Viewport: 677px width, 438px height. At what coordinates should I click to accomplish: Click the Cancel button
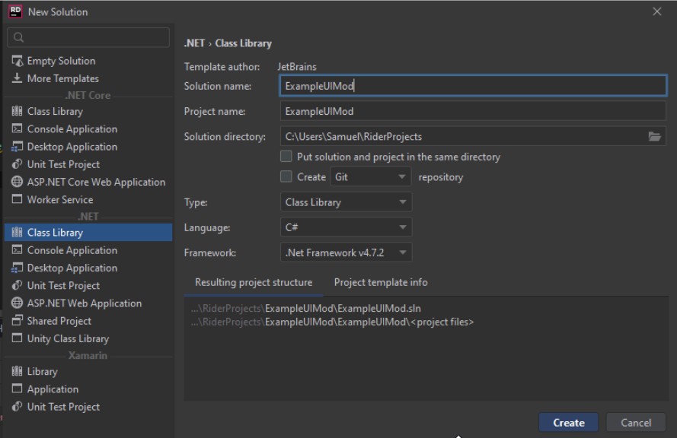635,423
